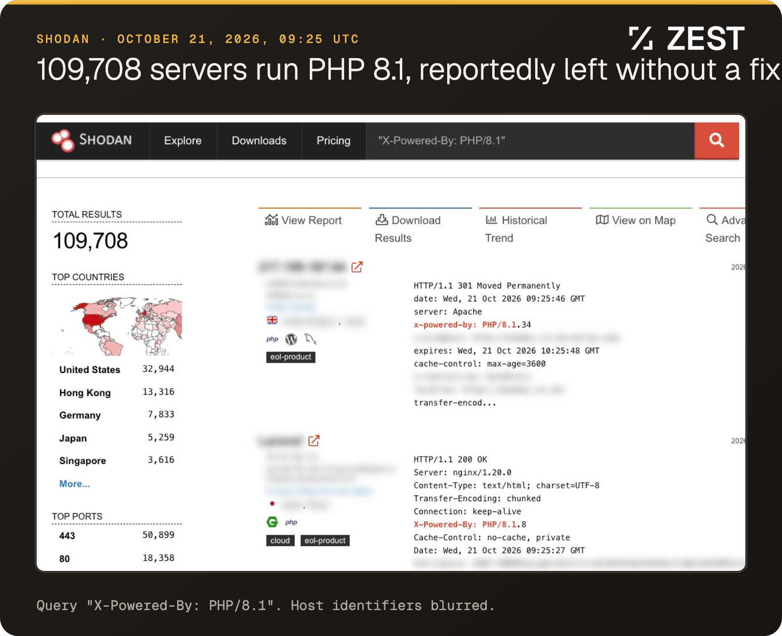
Task: Click the Shodan logo
Action: point(92,140)
